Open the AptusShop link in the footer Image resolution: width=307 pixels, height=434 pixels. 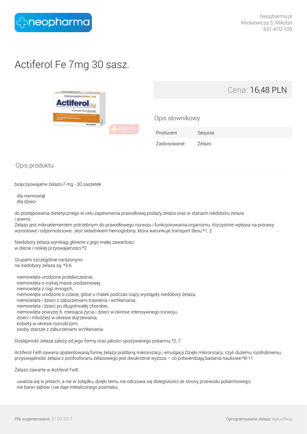point(282,419)
